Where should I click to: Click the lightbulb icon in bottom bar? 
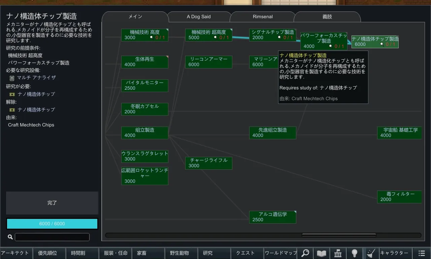point(354,253)
